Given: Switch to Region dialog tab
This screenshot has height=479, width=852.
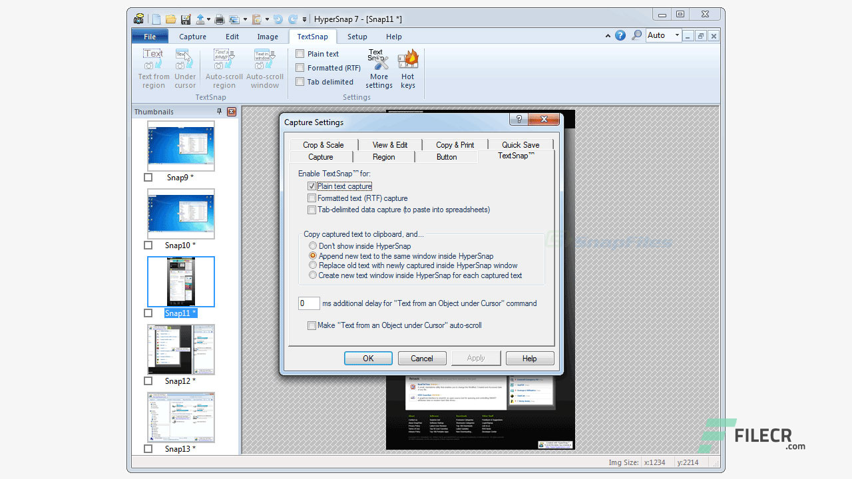Looking at the screenshot, I should (383, 157).
